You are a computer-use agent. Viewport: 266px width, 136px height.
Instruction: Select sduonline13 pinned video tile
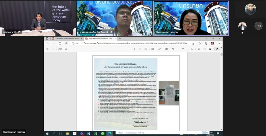point(38,18)
